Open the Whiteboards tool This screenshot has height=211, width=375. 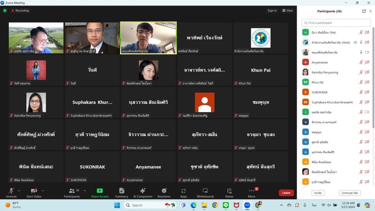(205, 193)
